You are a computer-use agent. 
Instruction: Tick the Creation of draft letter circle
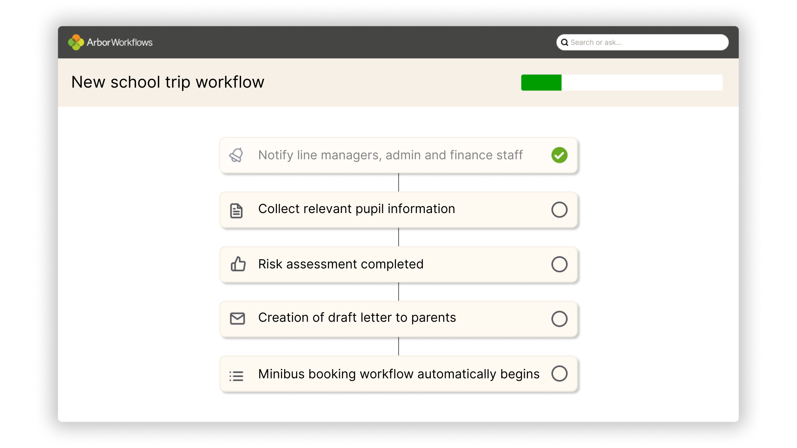pos(559,318)
